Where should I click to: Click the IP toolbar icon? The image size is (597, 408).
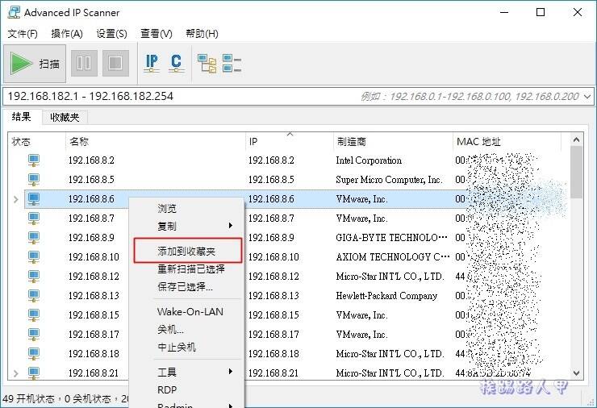[152, 63]
